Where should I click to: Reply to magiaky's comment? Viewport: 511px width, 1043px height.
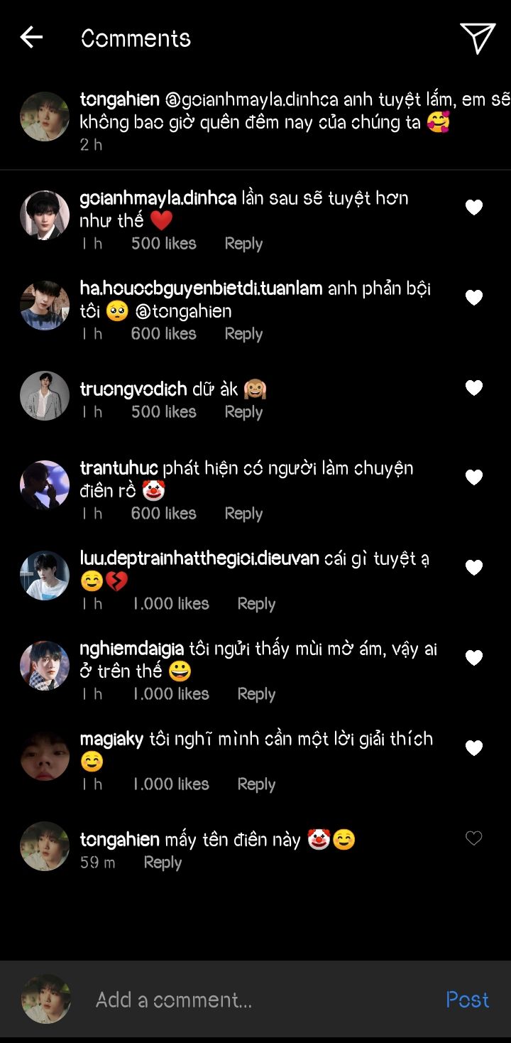(256, 784)
